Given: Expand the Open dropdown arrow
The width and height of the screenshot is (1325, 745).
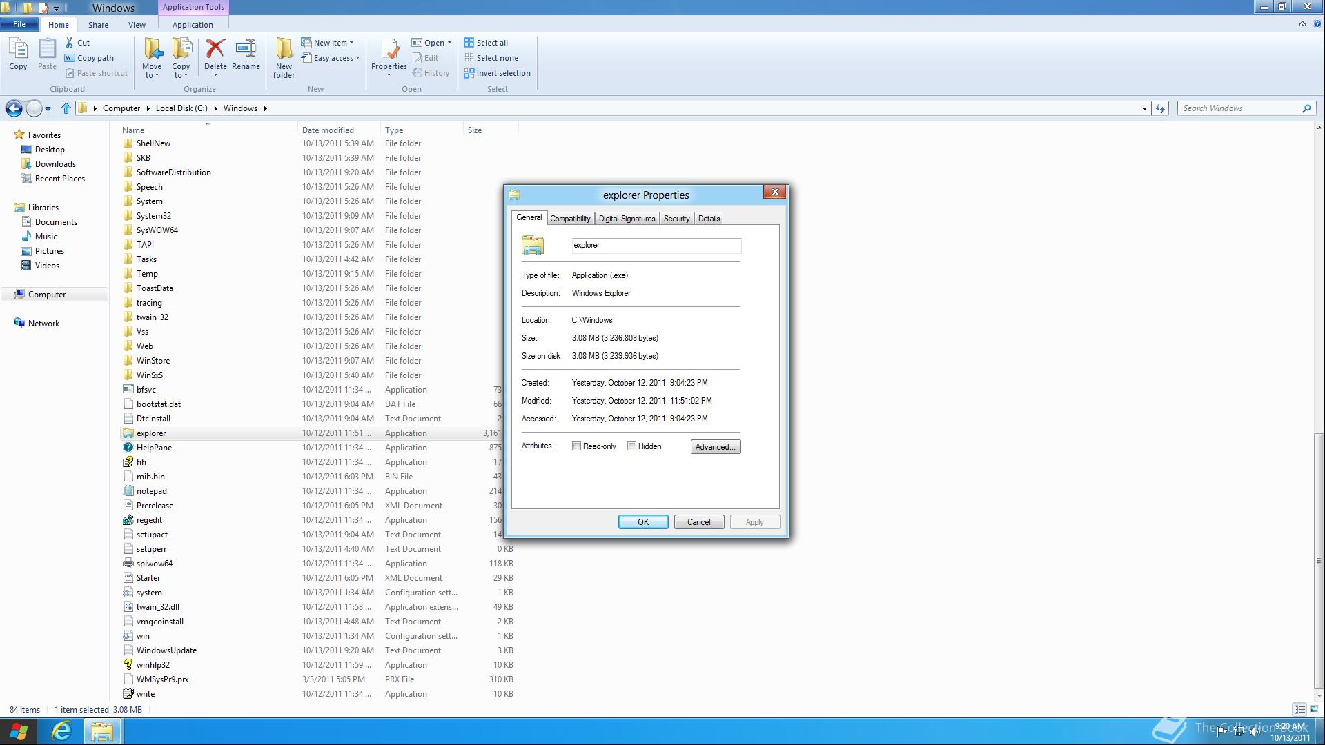Looking at the screenshot, I should pos(449,43).
